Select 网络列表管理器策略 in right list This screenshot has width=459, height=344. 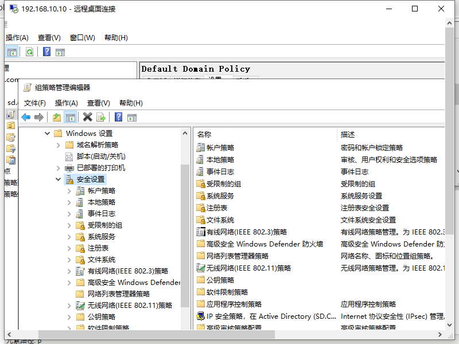(x=238, y=256)
